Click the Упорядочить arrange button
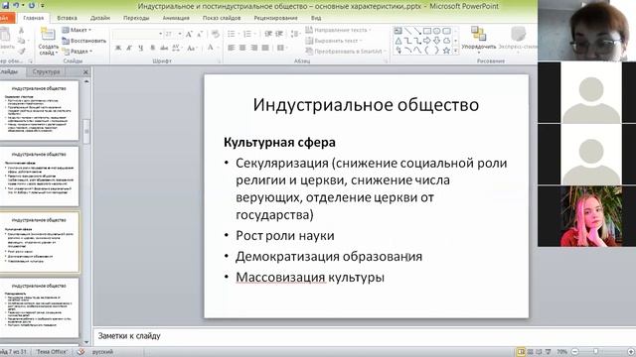Screen dimensions: 636x357 [479, 40]
